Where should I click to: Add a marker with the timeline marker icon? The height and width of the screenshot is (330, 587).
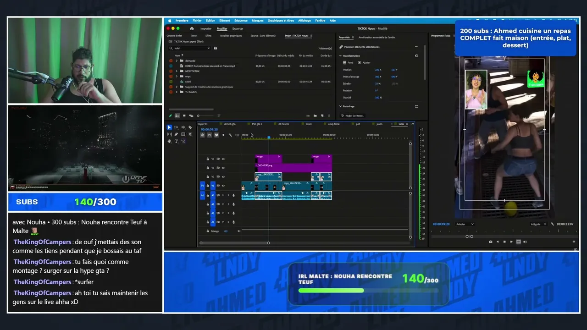(x=223, y=135)
